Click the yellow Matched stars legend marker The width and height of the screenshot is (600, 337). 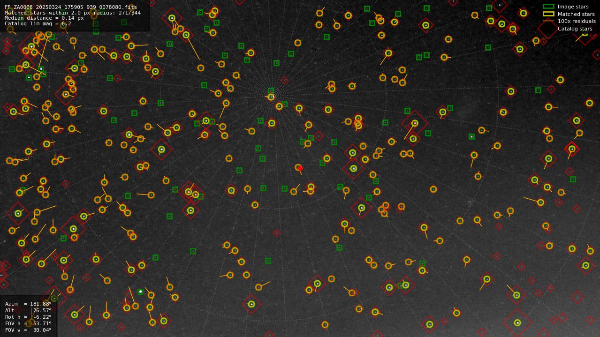(x=548, y=14)
